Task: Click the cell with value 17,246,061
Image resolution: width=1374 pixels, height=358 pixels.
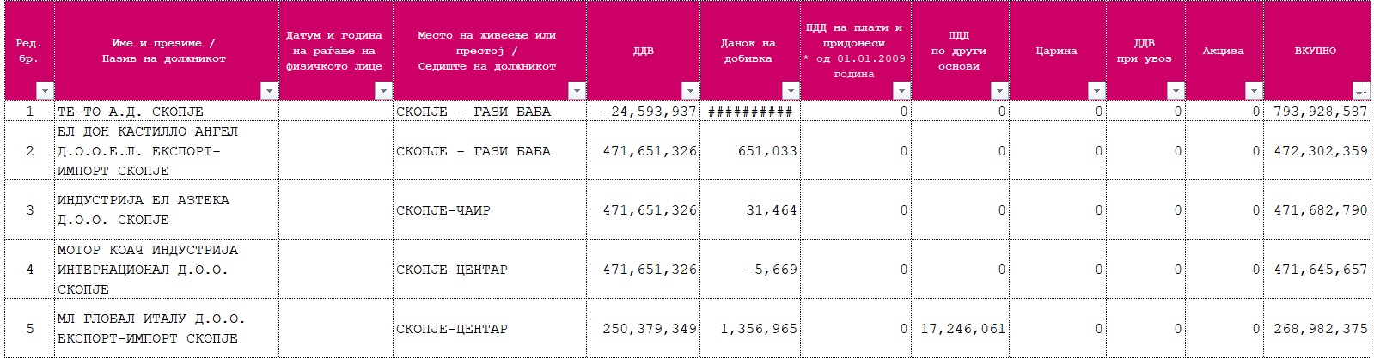Action: pyautogui.click(x=960, y=329)
